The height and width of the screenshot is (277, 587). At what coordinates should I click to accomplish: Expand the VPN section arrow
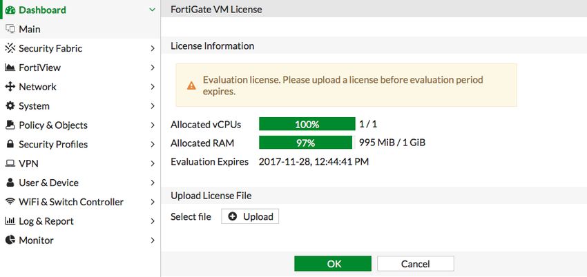pyautogui.click(x=153, y=163)
